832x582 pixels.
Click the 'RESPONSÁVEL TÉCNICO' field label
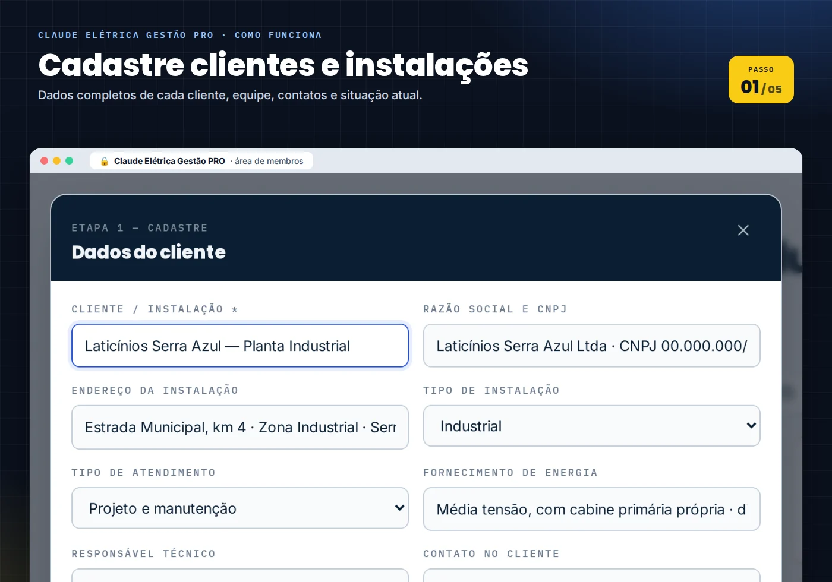click(143, 554)
